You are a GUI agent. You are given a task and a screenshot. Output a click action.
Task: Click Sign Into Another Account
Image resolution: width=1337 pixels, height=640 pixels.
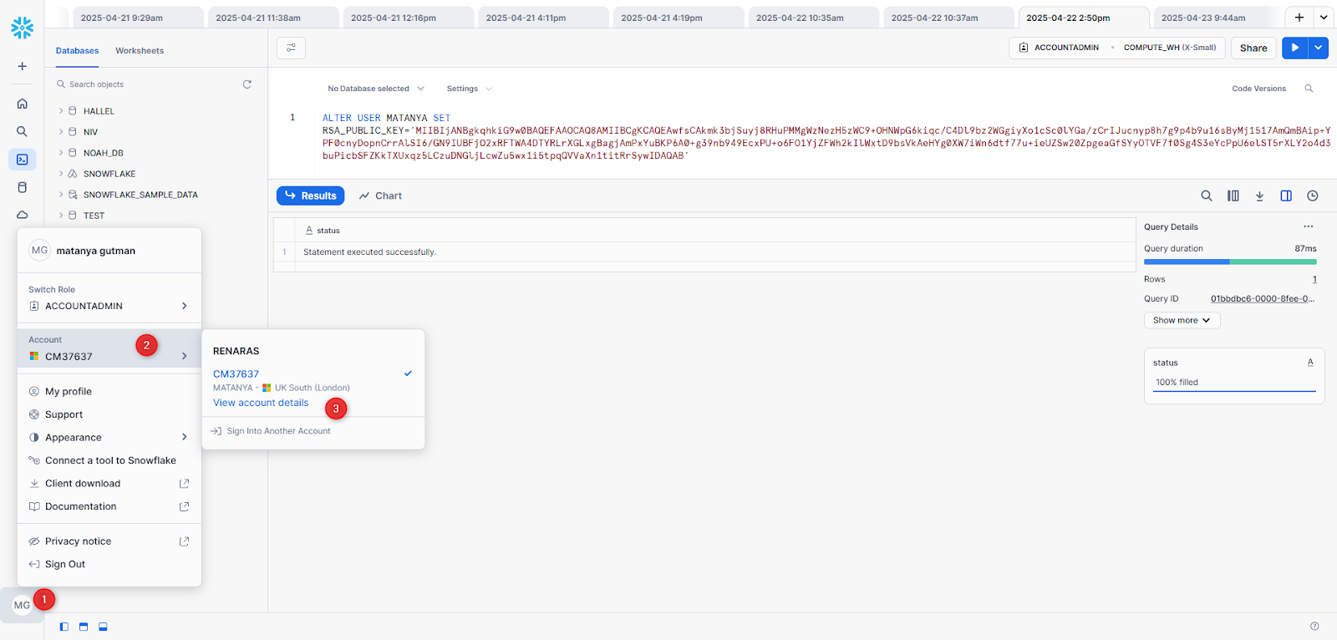tap(271, 431)
